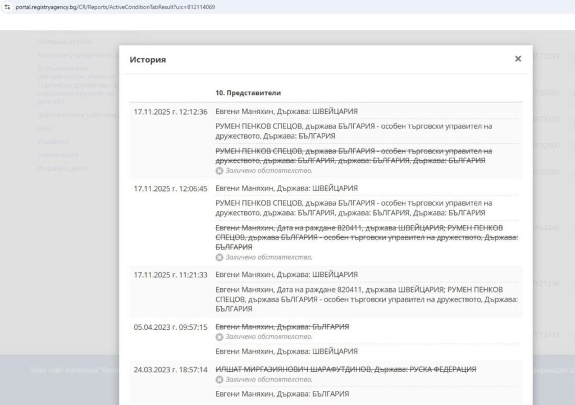Select the 17.11.2025 г. 12:06:45 timestamp
Viewport: 575px width, 405px height.
(170, 188)
